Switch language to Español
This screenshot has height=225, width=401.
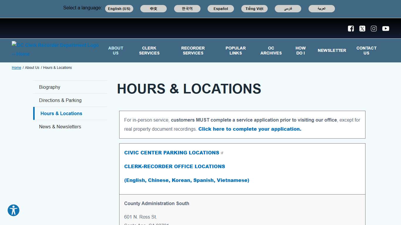pyautogui.click(x=221, y=8)
